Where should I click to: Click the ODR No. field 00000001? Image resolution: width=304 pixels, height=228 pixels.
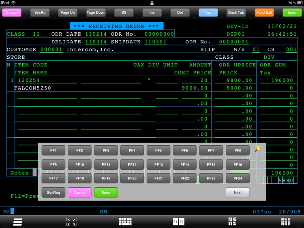pyautogui.click(x=233, y=42)
